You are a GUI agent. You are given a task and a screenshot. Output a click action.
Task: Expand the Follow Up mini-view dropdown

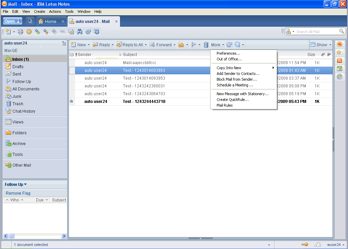(25, 185)
